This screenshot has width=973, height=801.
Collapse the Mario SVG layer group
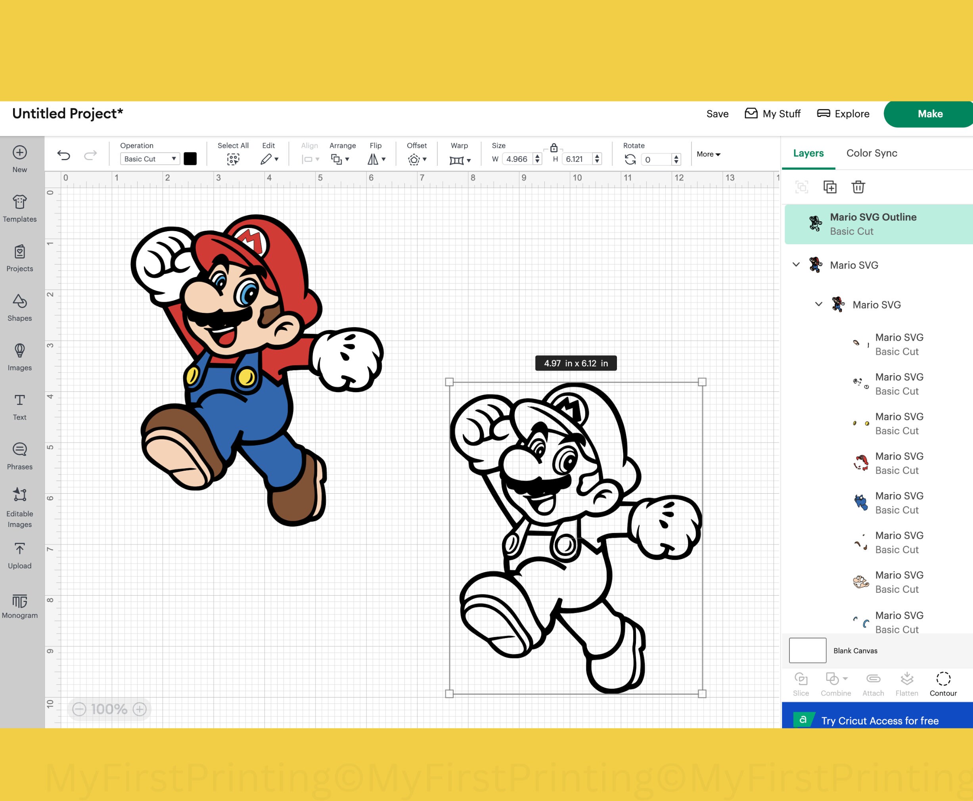click(796, 265)
